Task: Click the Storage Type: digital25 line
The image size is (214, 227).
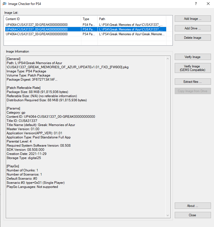Action: coord(24,158)
